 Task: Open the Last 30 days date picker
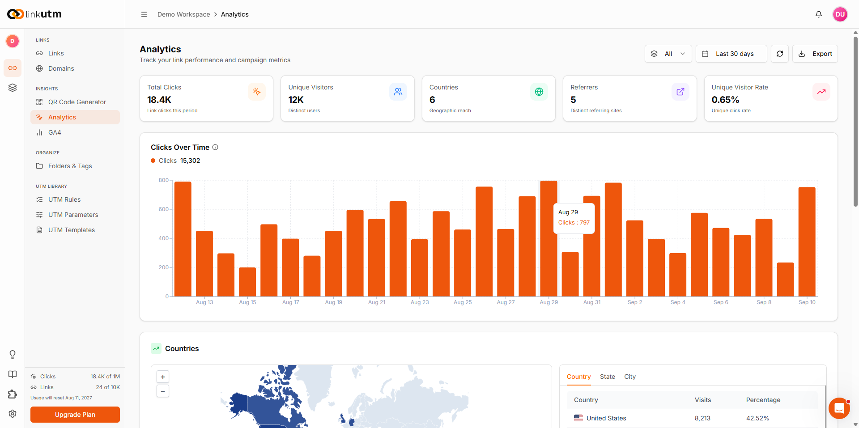tap(731, 54)
